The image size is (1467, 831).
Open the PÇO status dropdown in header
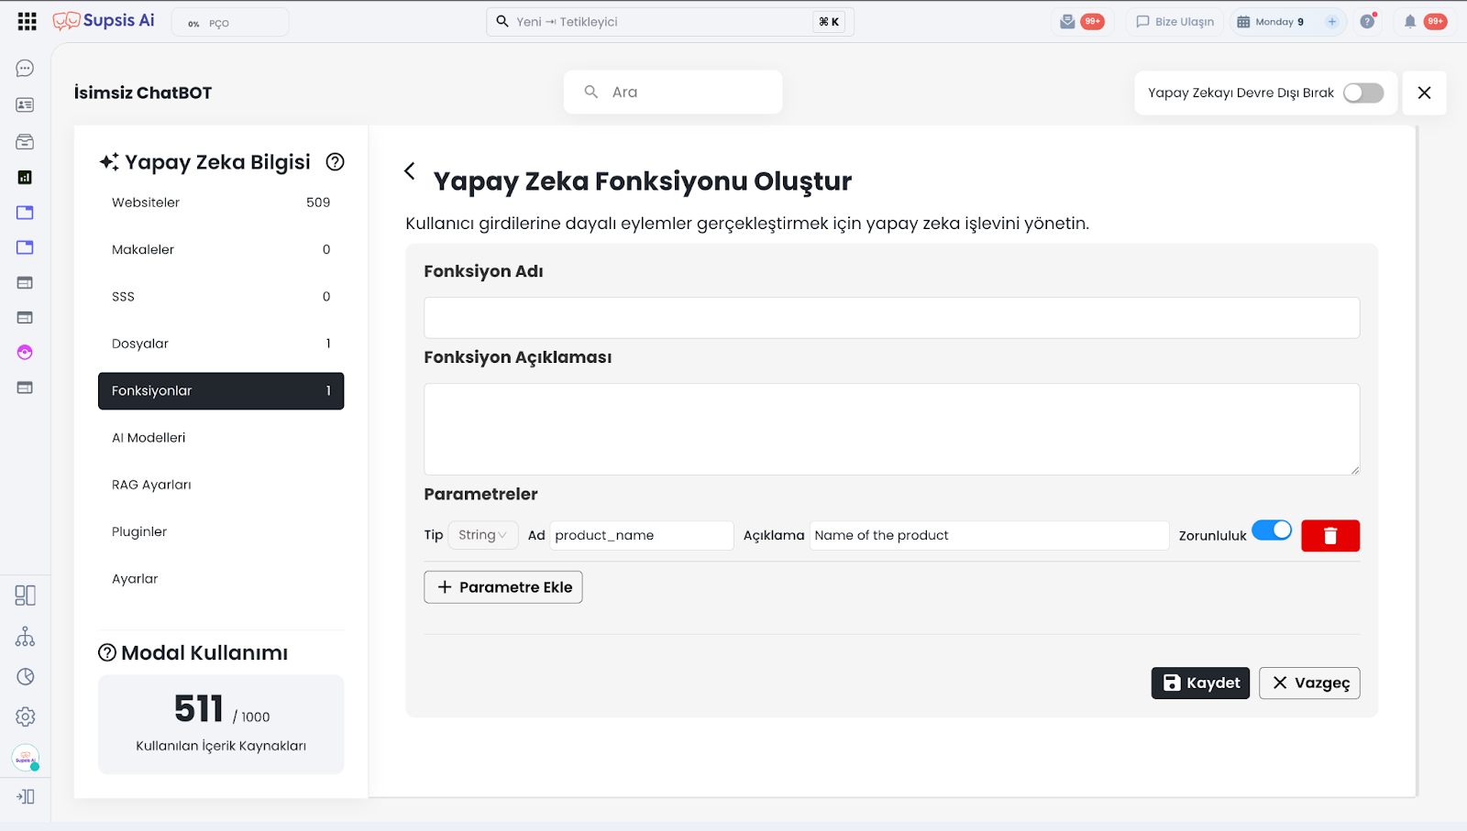[229, 23]
